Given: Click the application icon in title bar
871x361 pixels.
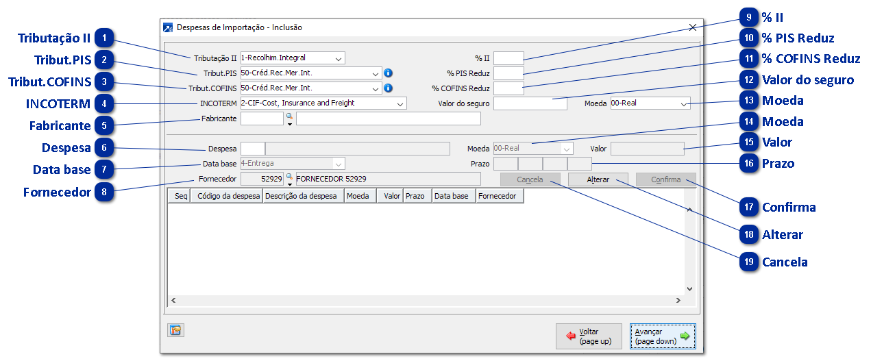Looking at the screenshot, I should pyautogui.click(x=168, y=28).
